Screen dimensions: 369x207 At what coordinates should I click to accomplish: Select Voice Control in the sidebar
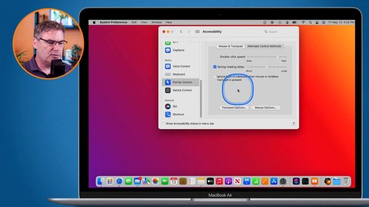(x=180, y=67)
